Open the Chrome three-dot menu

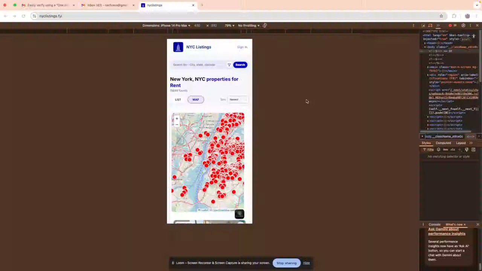pyautogui.click(x=477, y=16)
